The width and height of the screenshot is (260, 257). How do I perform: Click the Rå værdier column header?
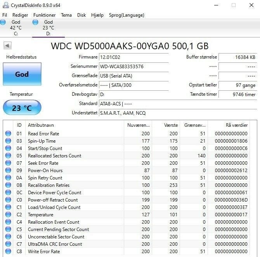coord(229,125)
